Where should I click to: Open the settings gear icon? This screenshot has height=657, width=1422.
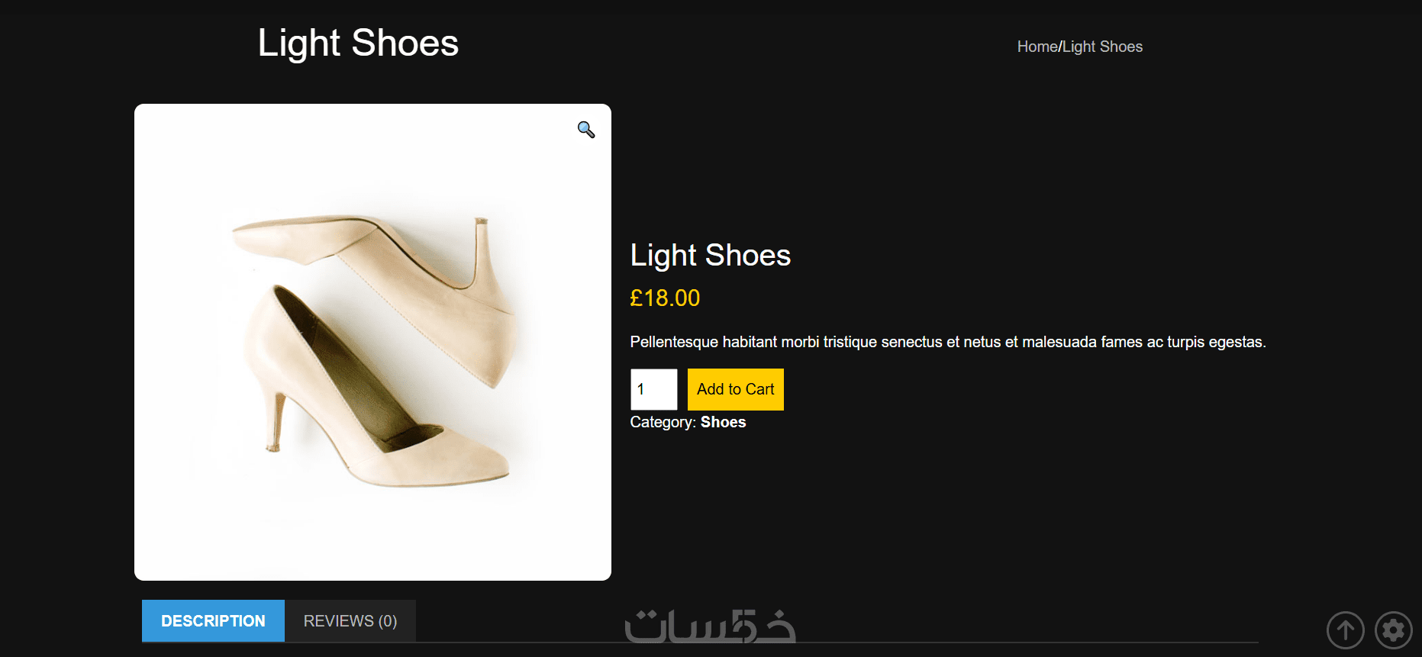coord(1393,630)
